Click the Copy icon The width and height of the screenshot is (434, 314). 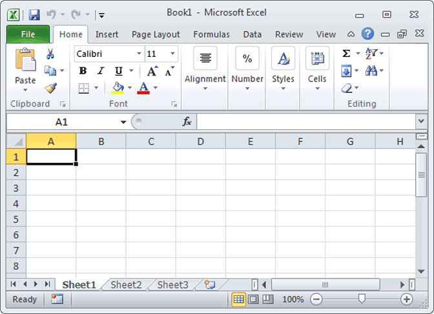point(50,70)
